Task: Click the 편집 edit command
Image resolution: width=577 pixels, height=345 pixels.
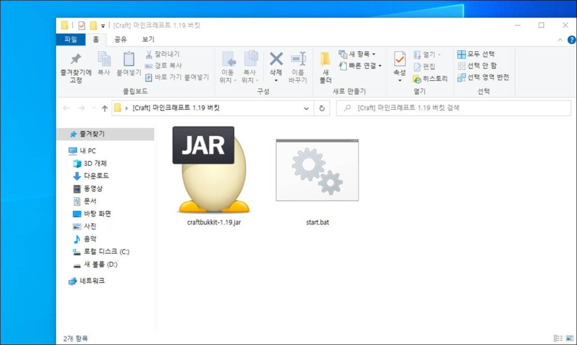Action: (x=424, y=67)
